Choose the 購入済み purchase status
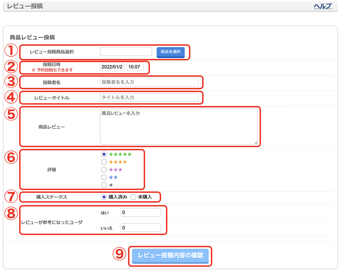Screen dimensions: 341x272 coord(104,197)
